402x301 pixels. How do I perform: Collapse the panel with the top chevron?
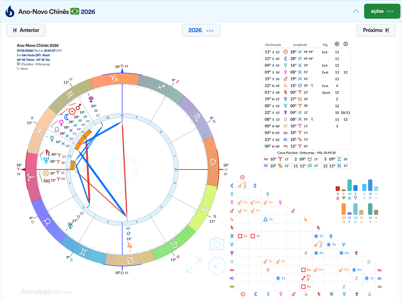point(356,11)
